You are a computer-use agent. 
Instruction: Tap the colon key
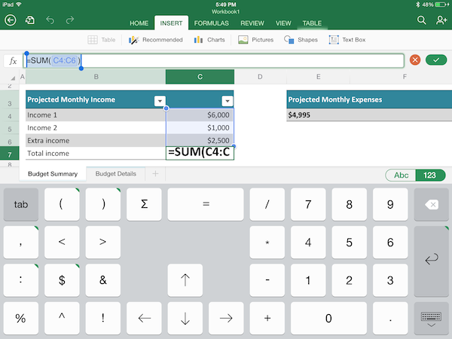point(21,280)
